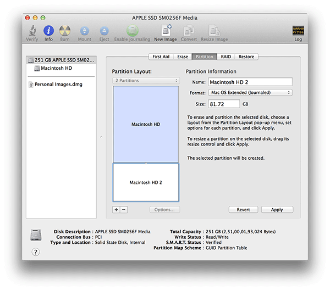The height and width of the screenshot is (291, 330).
Task: Expand the Format pop-up menu
Action: [x=250, y=93]
